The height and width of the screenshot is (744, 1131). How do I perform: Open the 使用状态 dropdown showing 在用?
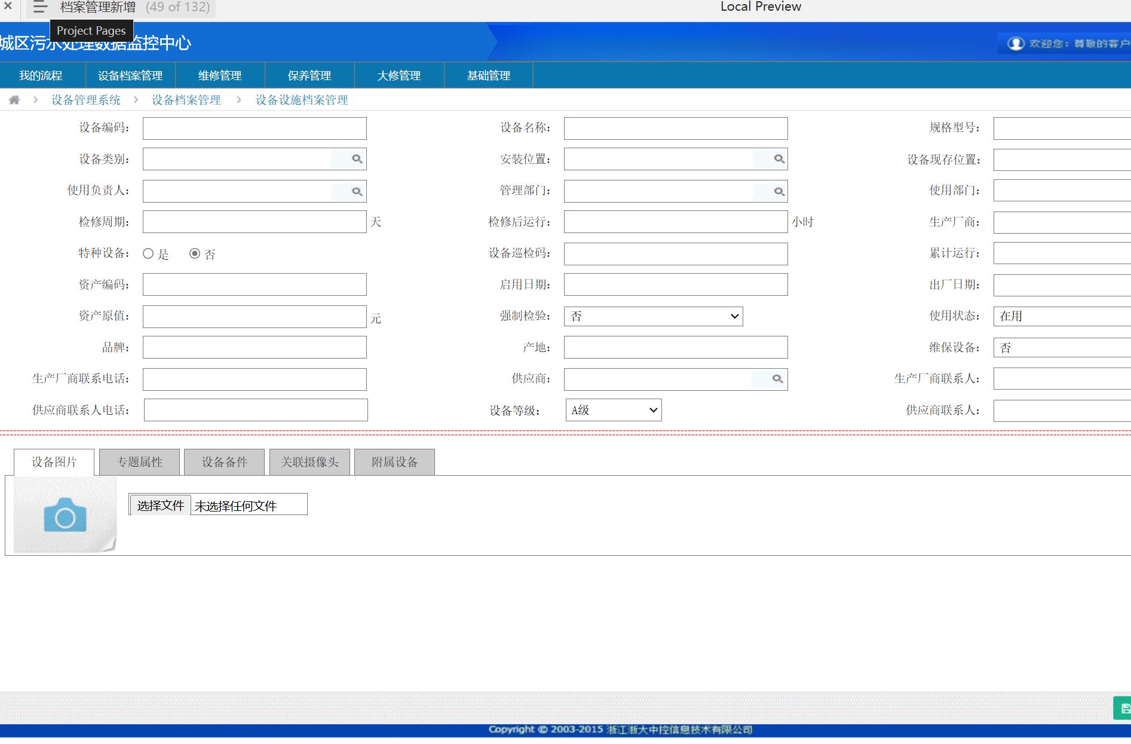1062,316
